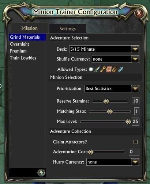
Task: Click the Reserve Stamina slider handle
Action: (x=106, y=101)
